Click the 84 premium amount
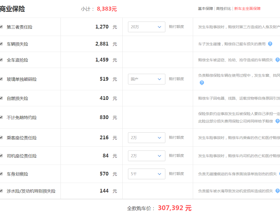Image resolution: width=280 pixels, height=212 pixels. 106,156
